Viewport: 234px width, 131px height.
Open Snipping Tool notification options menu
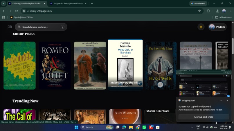click(221, 101)
